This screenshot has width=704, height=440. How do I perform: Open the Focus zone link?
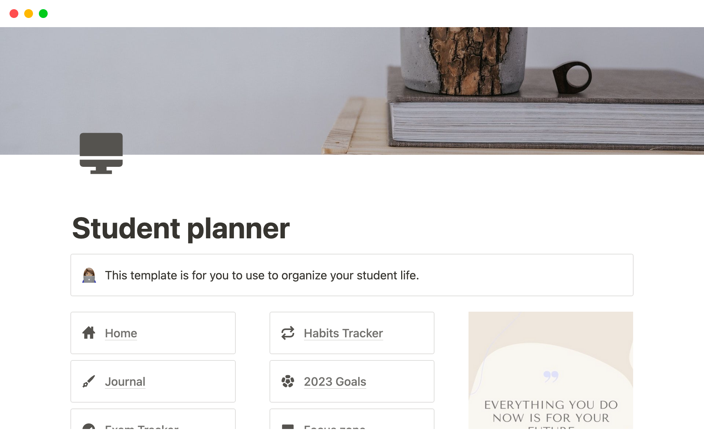(334, 427)
